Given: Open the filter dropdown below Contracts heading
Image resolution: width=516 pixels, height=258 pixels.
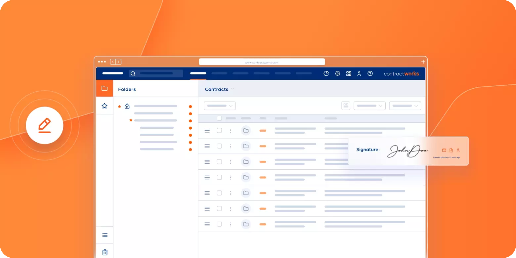Looking at the screenshot, I should (220, 106).
